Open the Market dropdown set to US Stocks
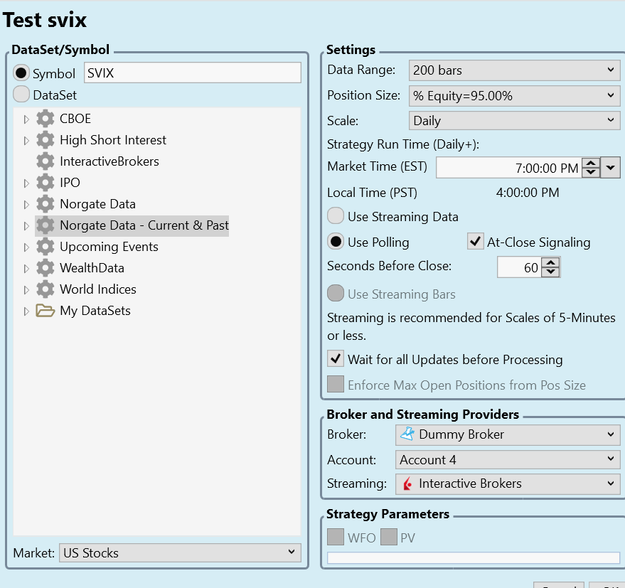 179,552
